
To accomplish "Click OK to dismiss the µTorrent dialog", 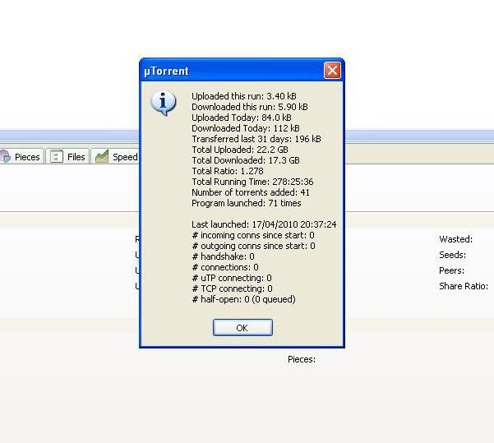I will coord(242,328).
